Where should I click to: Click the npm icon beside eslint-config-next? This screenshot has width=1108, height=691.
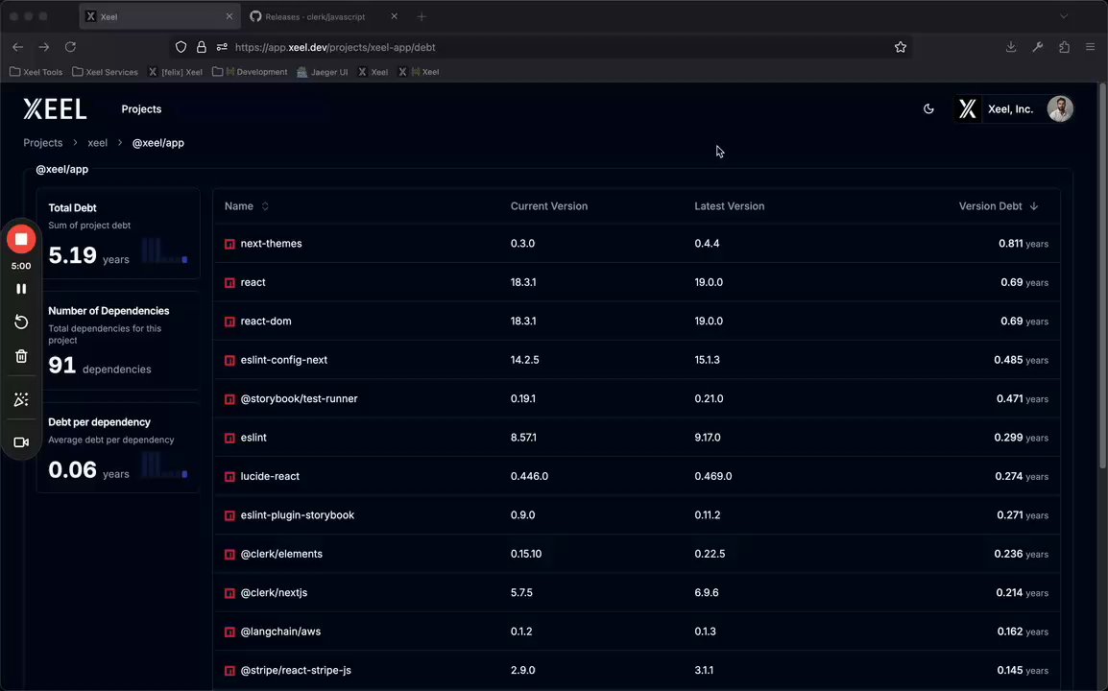(x=229, y=360)
